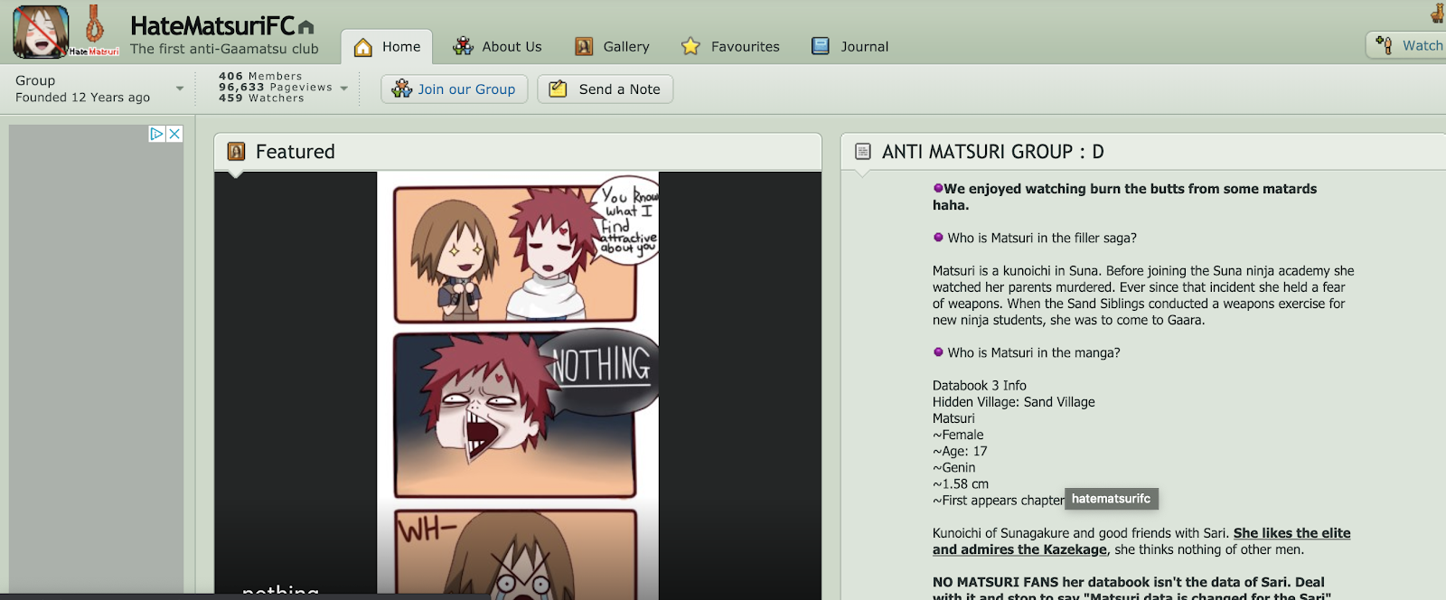
Task: Open the featured Gaara comic thumbnail
Action: (517, 386)
